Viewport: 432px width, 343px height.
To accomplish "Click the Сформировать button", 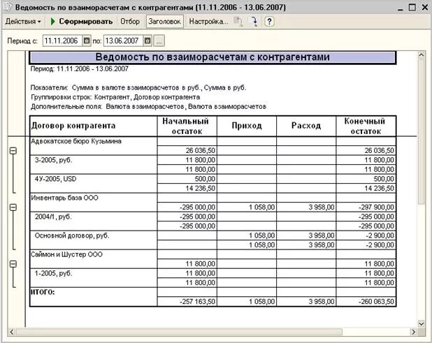I will [82, 22].
